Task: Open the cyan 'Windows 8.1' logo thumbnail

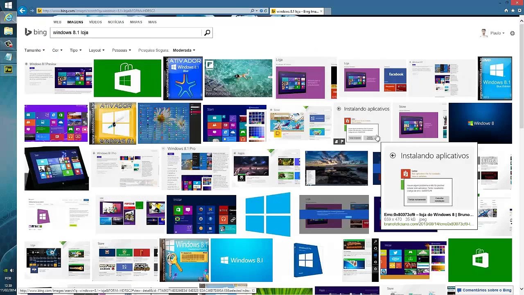Action: 242,260
